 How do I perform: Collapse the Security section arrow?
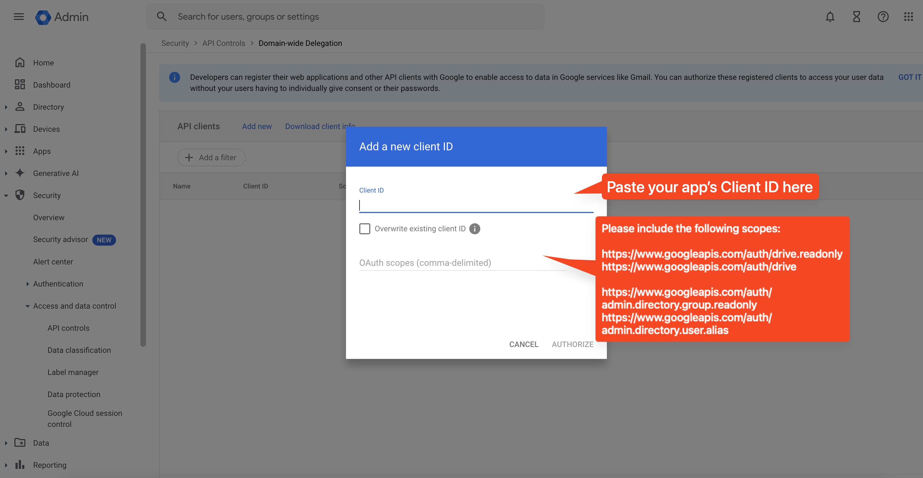tap(6, 196)
